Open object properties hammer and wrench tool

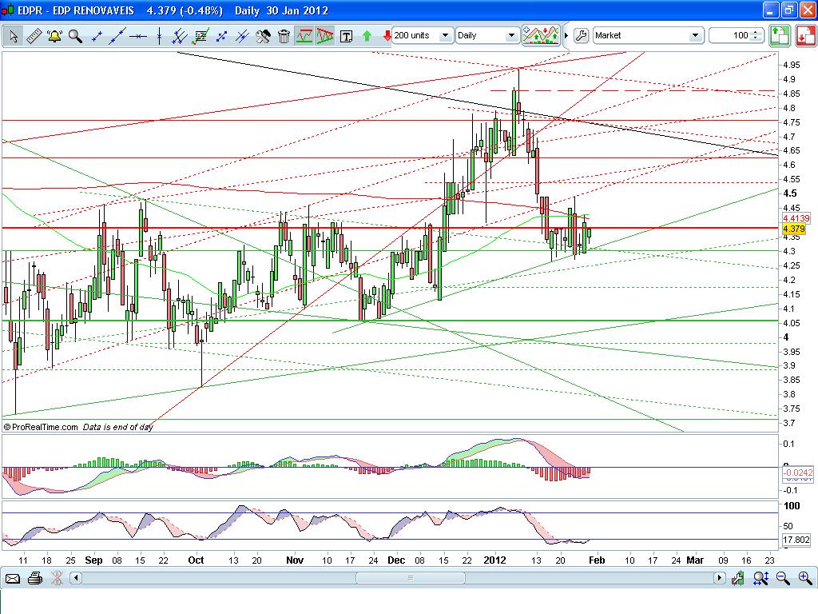(263, 36)
